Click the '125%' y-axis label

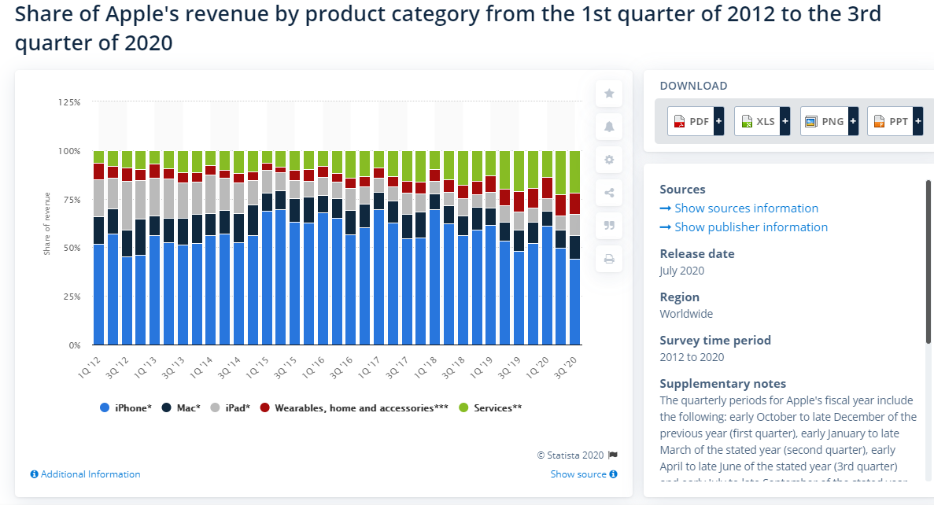pyautogui.click(x=69, y=102)
